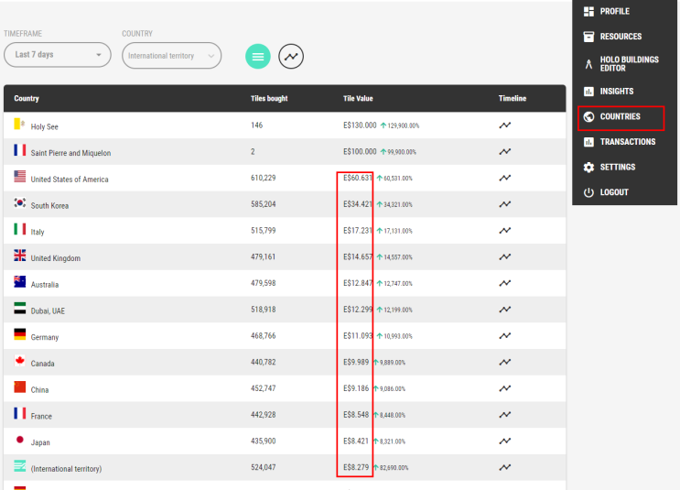Open timeline chart for Japan
This screenshot has height=490, width=680.
pyautogui.click(x=505, y=441)
